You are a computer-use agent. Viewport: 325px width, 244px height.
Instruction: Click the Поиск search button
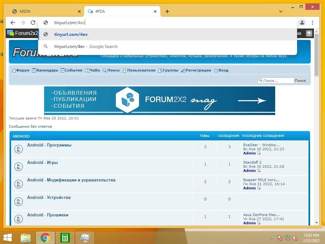point(300,80)
